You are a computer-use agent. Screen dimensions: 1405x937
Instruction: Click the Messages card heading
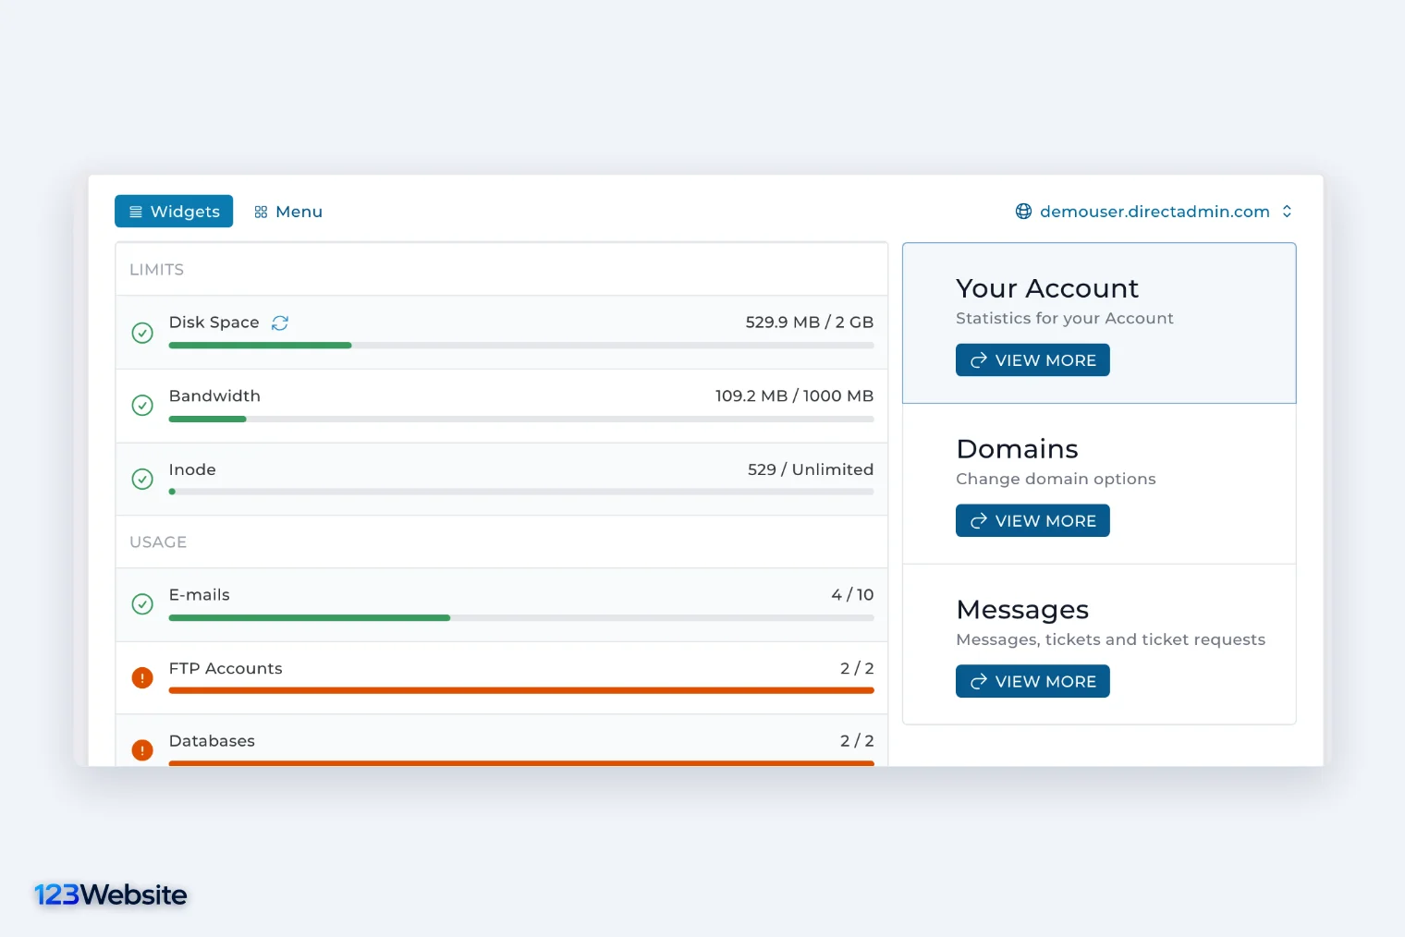[1022, 610]
